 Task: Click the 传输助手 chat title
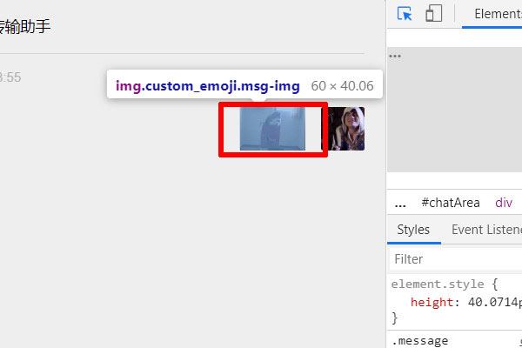tap(24, 27)
